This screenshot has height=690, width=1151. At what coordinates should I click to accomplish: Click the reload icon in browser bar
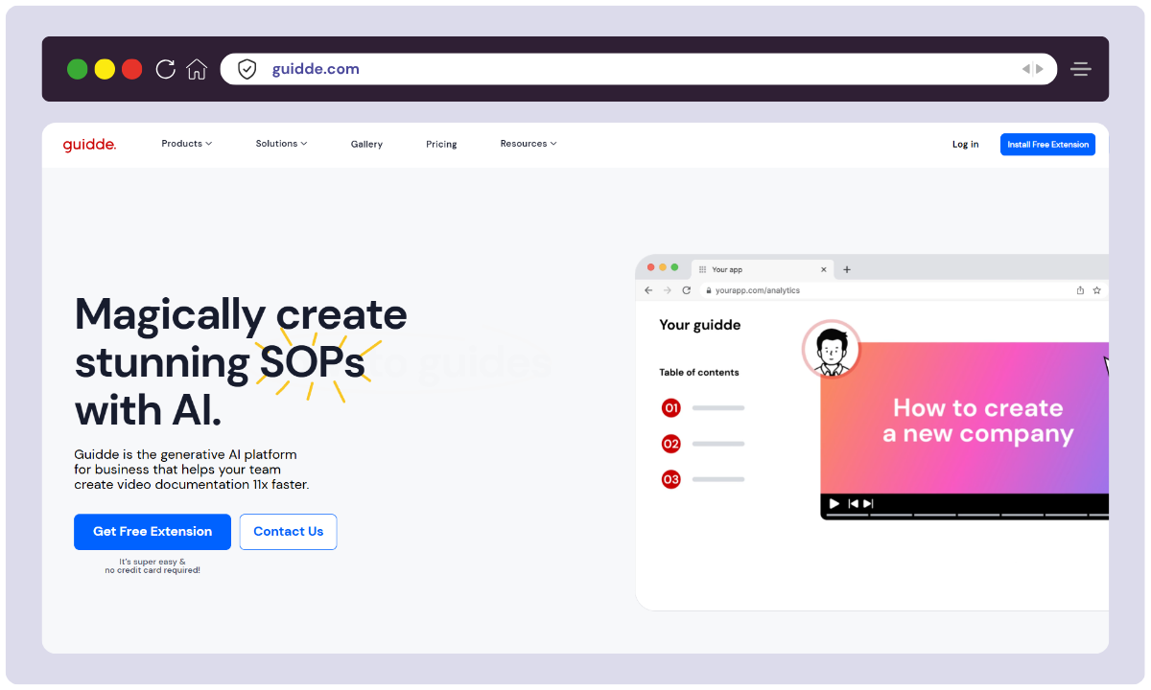click(165, 69)
